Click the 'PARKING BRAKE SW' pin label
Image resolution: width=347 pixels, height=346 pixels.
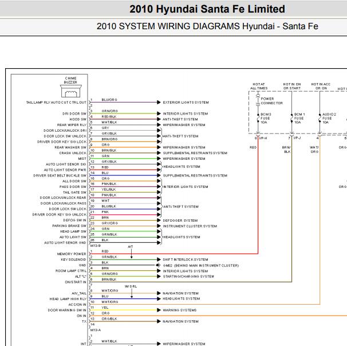(x=69, y=226)
